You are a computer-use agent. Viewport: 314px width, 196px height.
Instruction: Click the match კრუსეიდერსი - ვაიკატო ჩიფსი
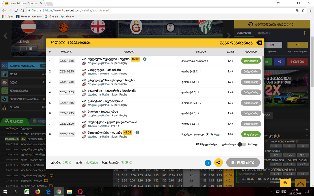click(x=111, y=80)
